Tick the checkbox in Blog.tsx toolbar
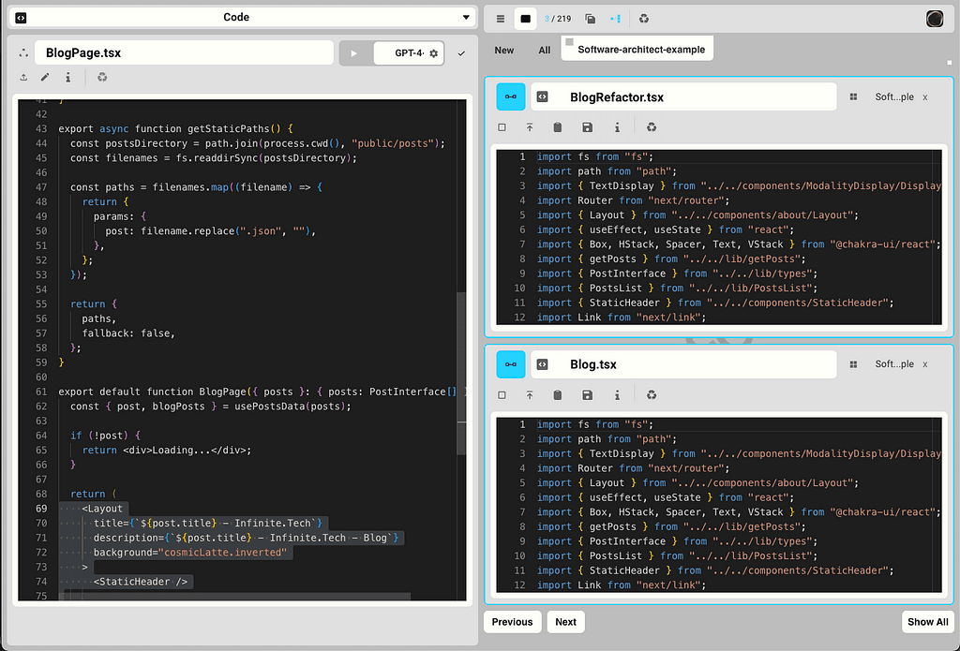Image resolution: width=960 pixels, height=651 pixels. [502, 395]
